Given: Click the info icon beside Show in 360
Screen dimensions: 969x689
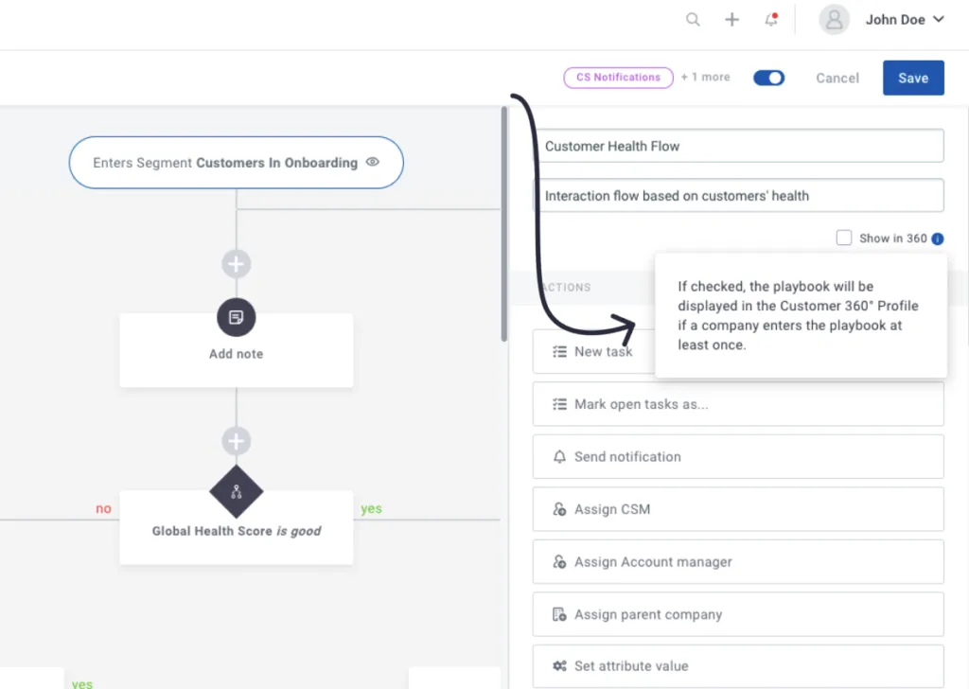Looking at the screenshot, I should coord(938,238).
